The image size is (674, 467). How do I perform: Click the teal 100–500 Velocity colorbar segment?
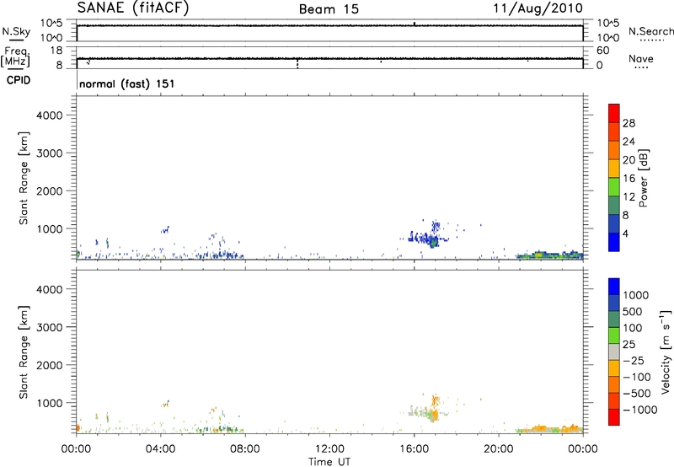[x=614, y=319]
